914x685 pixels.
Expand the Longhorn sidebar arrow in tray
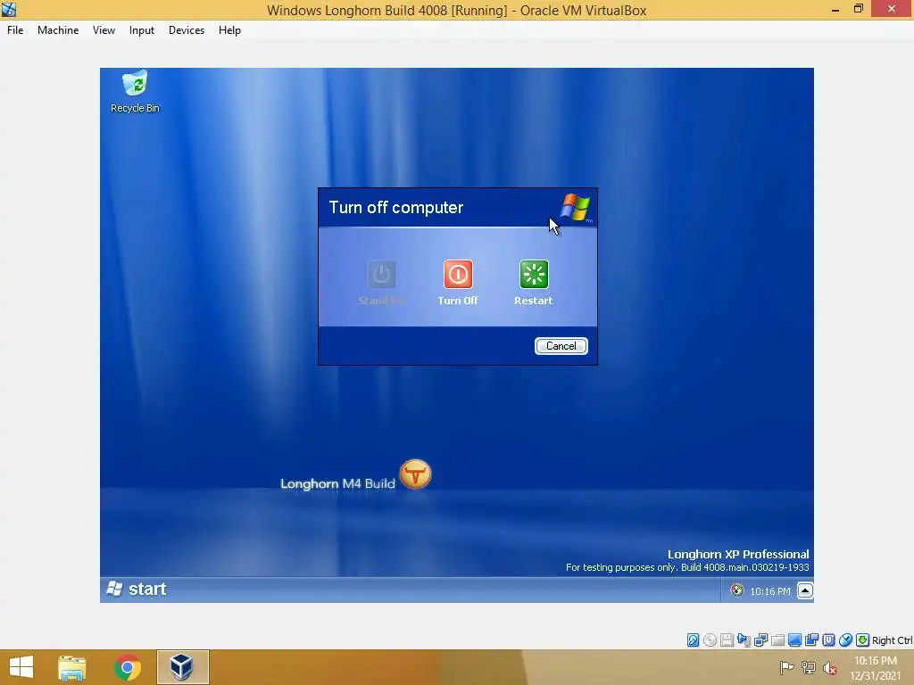click(x=805, y=590)
